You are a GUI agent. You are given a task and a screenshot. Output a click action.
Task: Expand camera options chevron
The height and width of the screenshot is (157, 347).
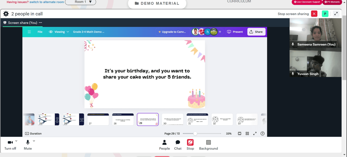tap(16, 141)
